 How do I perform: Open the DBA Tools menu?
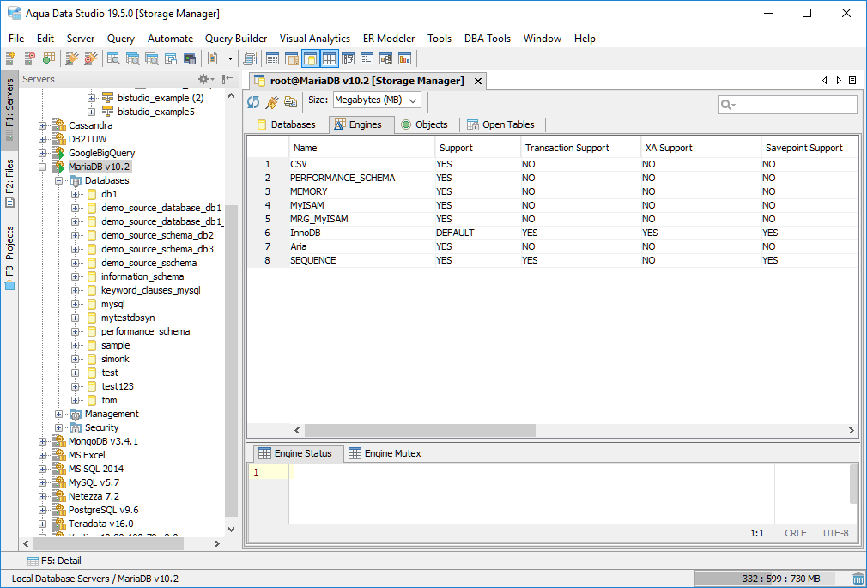[x=487, y=39]
